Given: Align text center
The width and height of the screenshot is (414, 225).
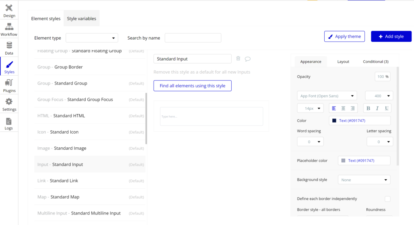Looking at the screenshot, I should pos(343,108).
